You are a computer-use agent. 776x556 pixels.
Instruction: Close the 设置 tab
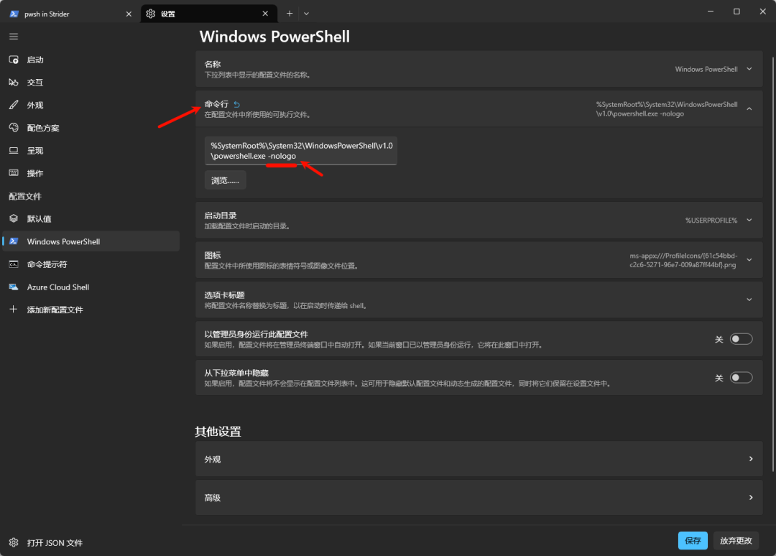pos(265,14)
